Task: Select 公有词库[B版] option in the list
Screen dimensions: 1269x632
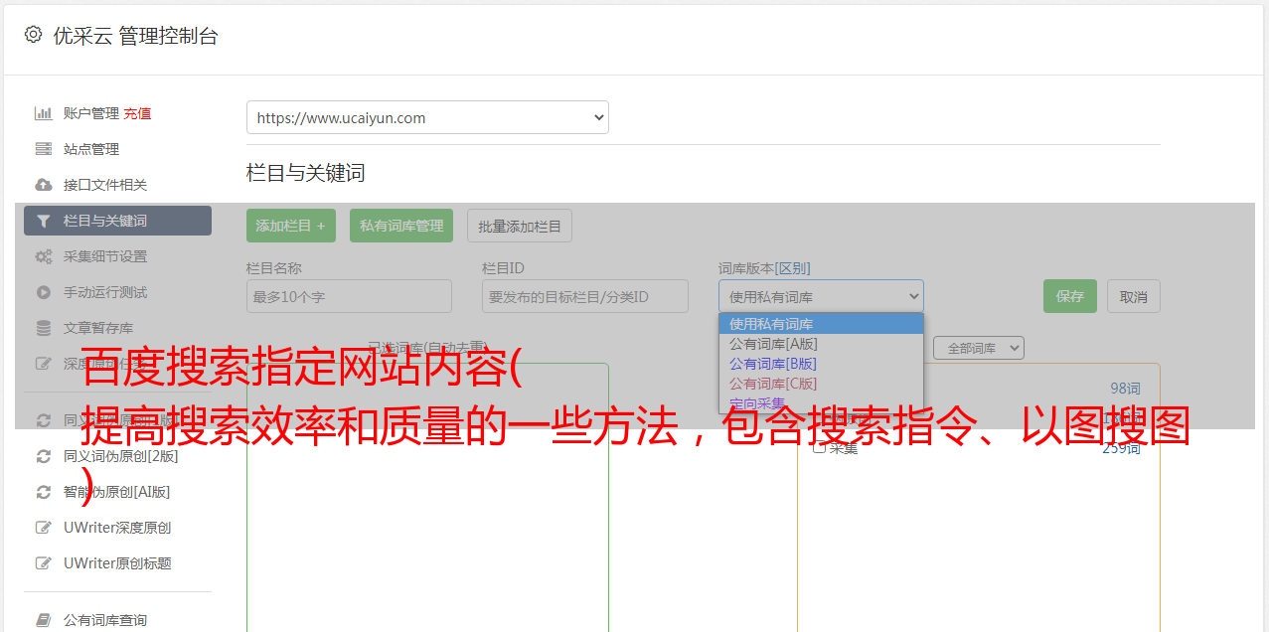Action: tap(773, 364)
